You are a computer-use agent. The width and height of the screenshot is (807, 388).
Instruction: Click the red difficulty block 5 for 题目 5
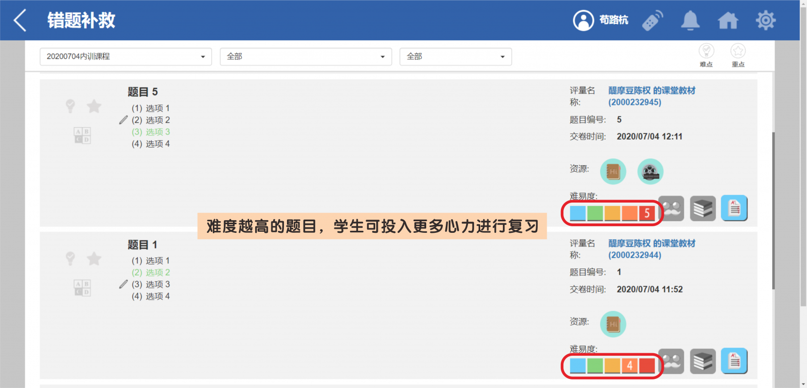coord(647,213)
